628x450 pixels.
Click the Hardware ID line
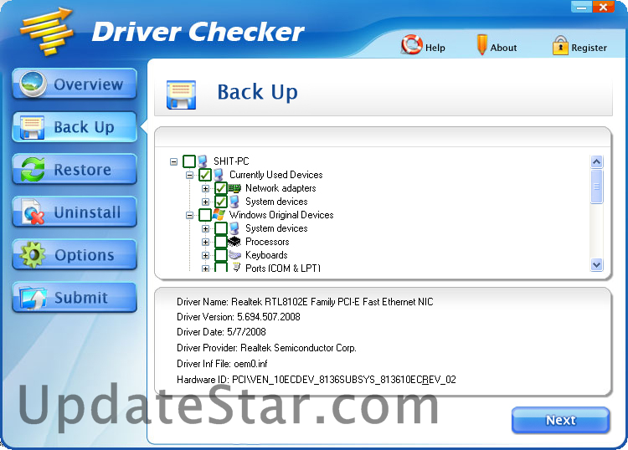coord(317,379)
